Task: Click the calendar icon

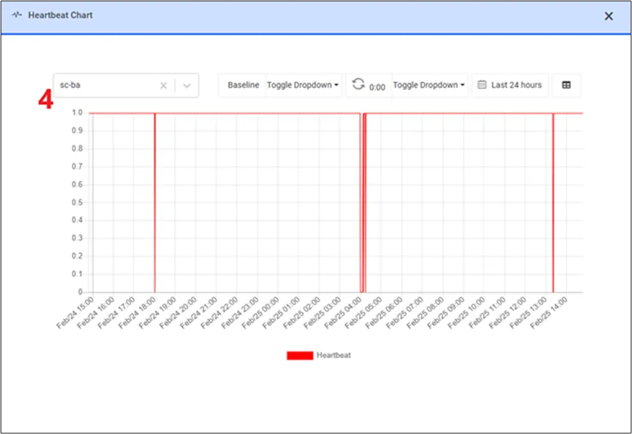Action: (x=482, y=85)
